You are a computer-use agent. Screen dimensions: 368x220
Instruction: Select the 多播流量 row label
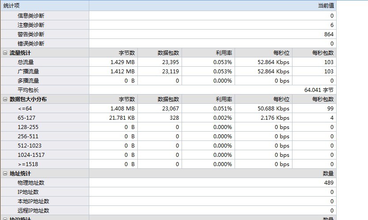click(28, 81)
